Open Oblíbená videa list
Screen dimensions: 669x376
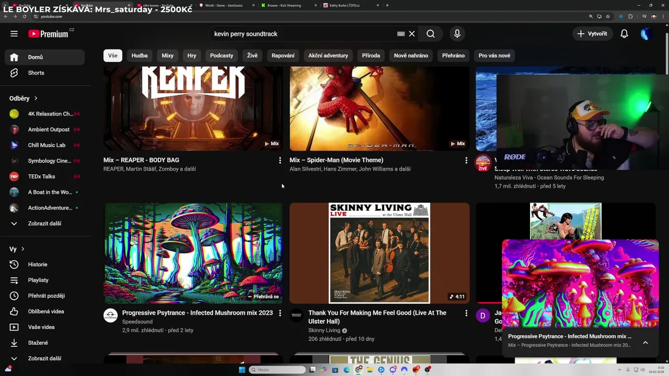coord(45,311)
